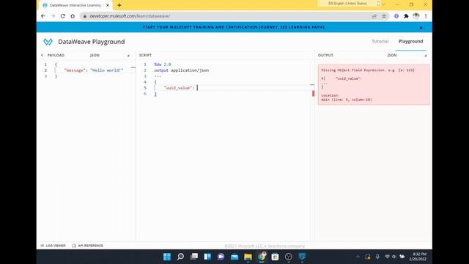This screenshot has width=469, height=264.
Task: Click the DataWeave logo icon
Action: [x=48, y=42]
